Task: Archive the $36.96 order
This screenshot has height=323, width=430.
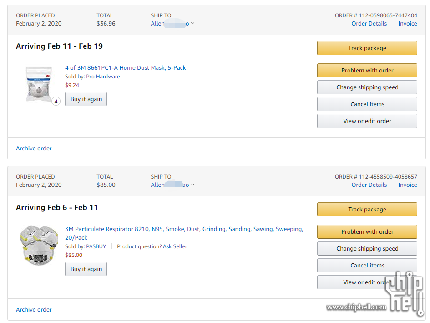Action: (x=34, y=149)
